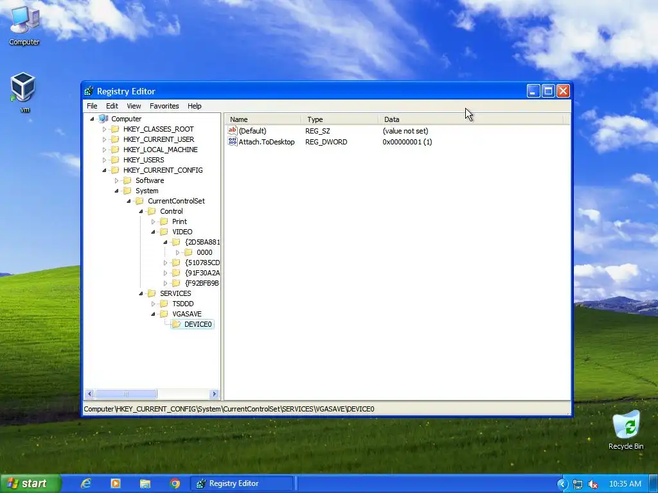Open the Recycle Bin desktop icon

tap(626, 430)
